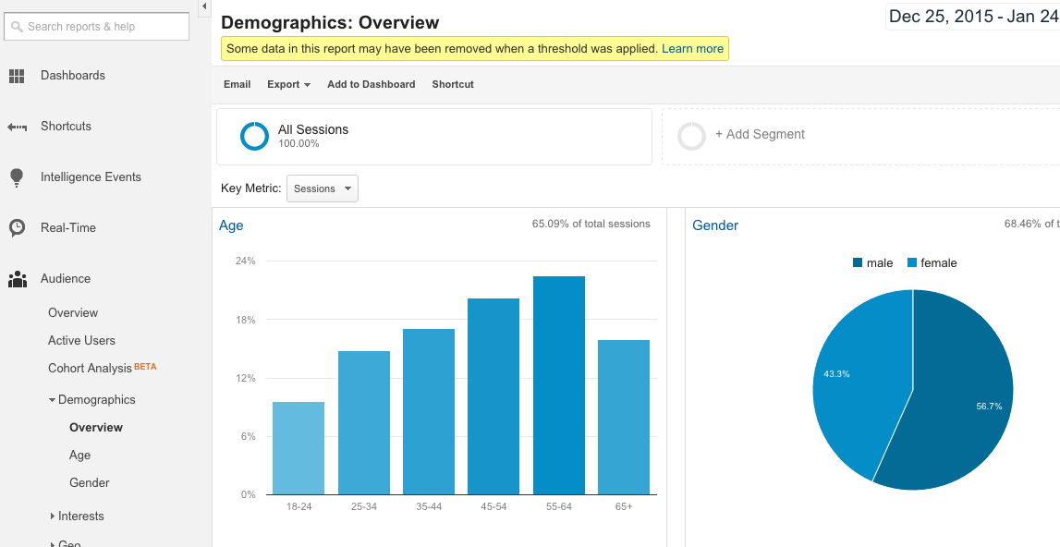This screenshot has width=1060, height=547.
Task: Click the All Sessions segment circle icon
Action: 254,136
